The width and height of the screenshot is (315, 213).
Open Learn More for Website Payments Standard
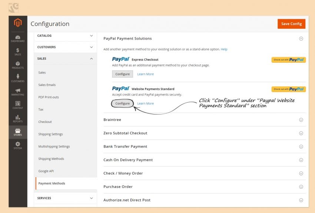click(145, 103)
